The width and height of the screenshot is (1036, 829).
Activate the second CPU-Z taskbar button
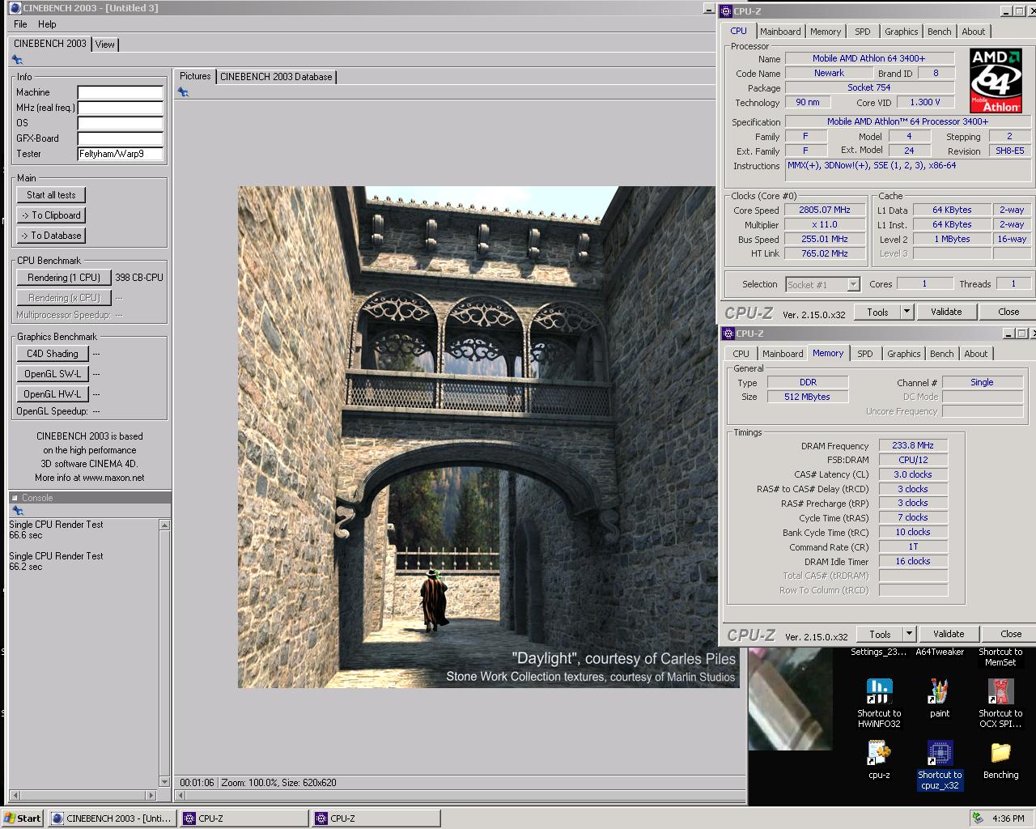(x=376, y=818)
